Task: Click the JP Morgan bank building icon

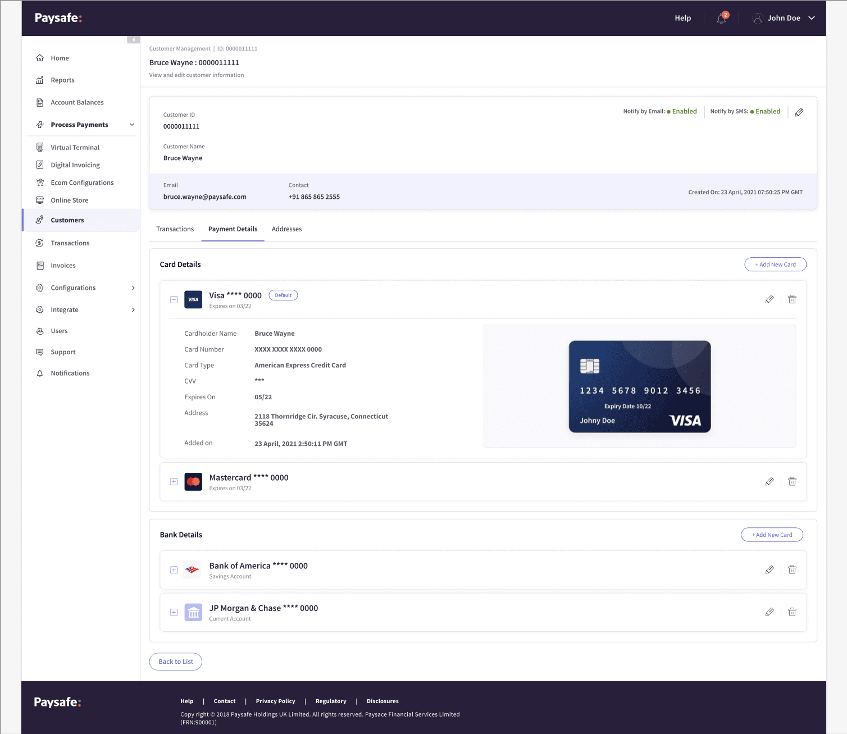Action: (x=193, y=612)
